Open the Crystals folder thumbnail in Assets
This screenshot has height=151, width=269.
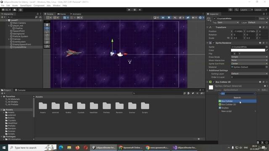(x=81, y=106)
